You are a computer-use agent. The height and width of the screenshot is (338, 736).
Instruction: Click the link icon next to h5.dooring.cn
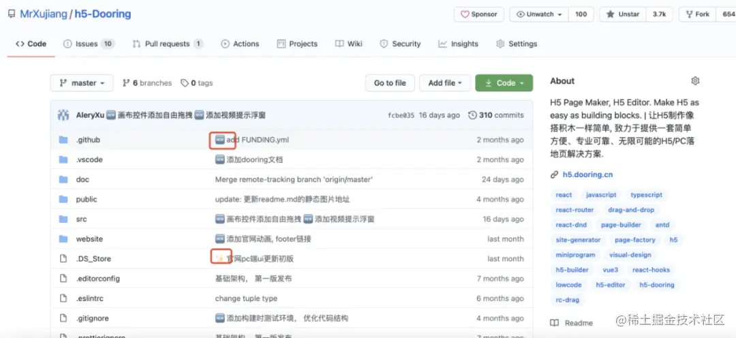[554, 174]
